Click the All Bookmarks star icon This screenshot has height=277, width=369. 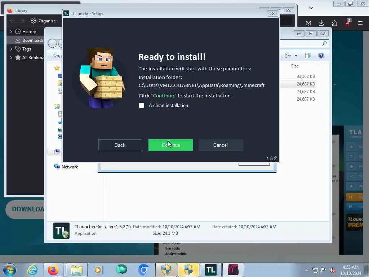[18, 57]
